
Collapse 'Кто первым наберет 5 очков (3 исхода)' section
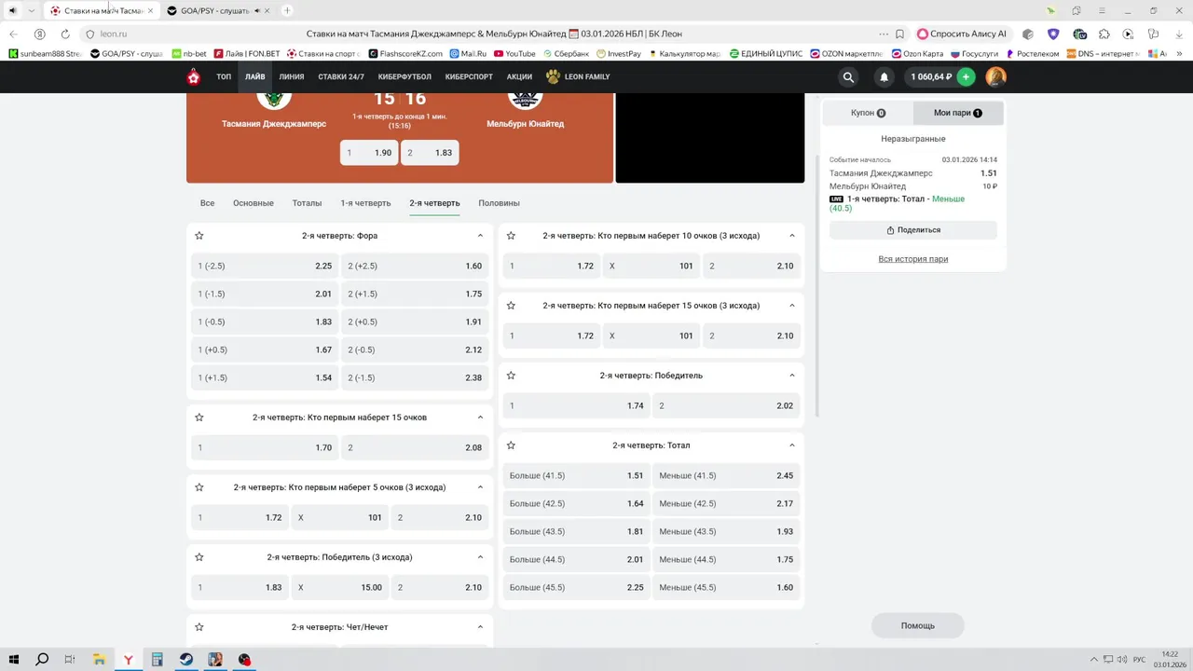[480, 487]
